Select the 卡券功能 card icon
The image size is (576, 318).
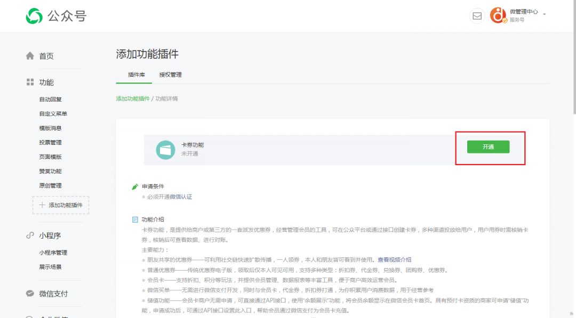coord(165,150)
